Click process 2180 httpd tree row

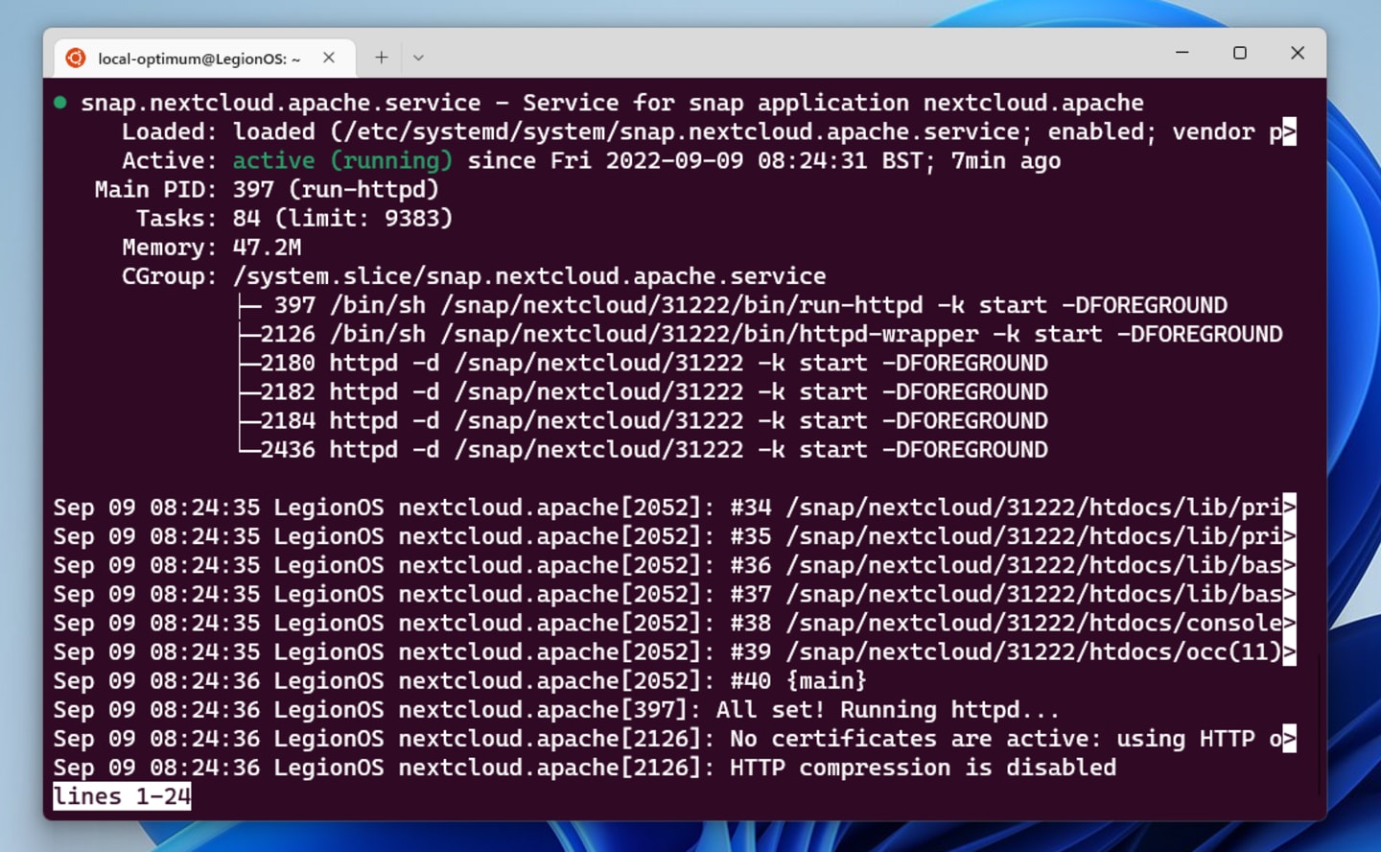(x=643, y=363)
